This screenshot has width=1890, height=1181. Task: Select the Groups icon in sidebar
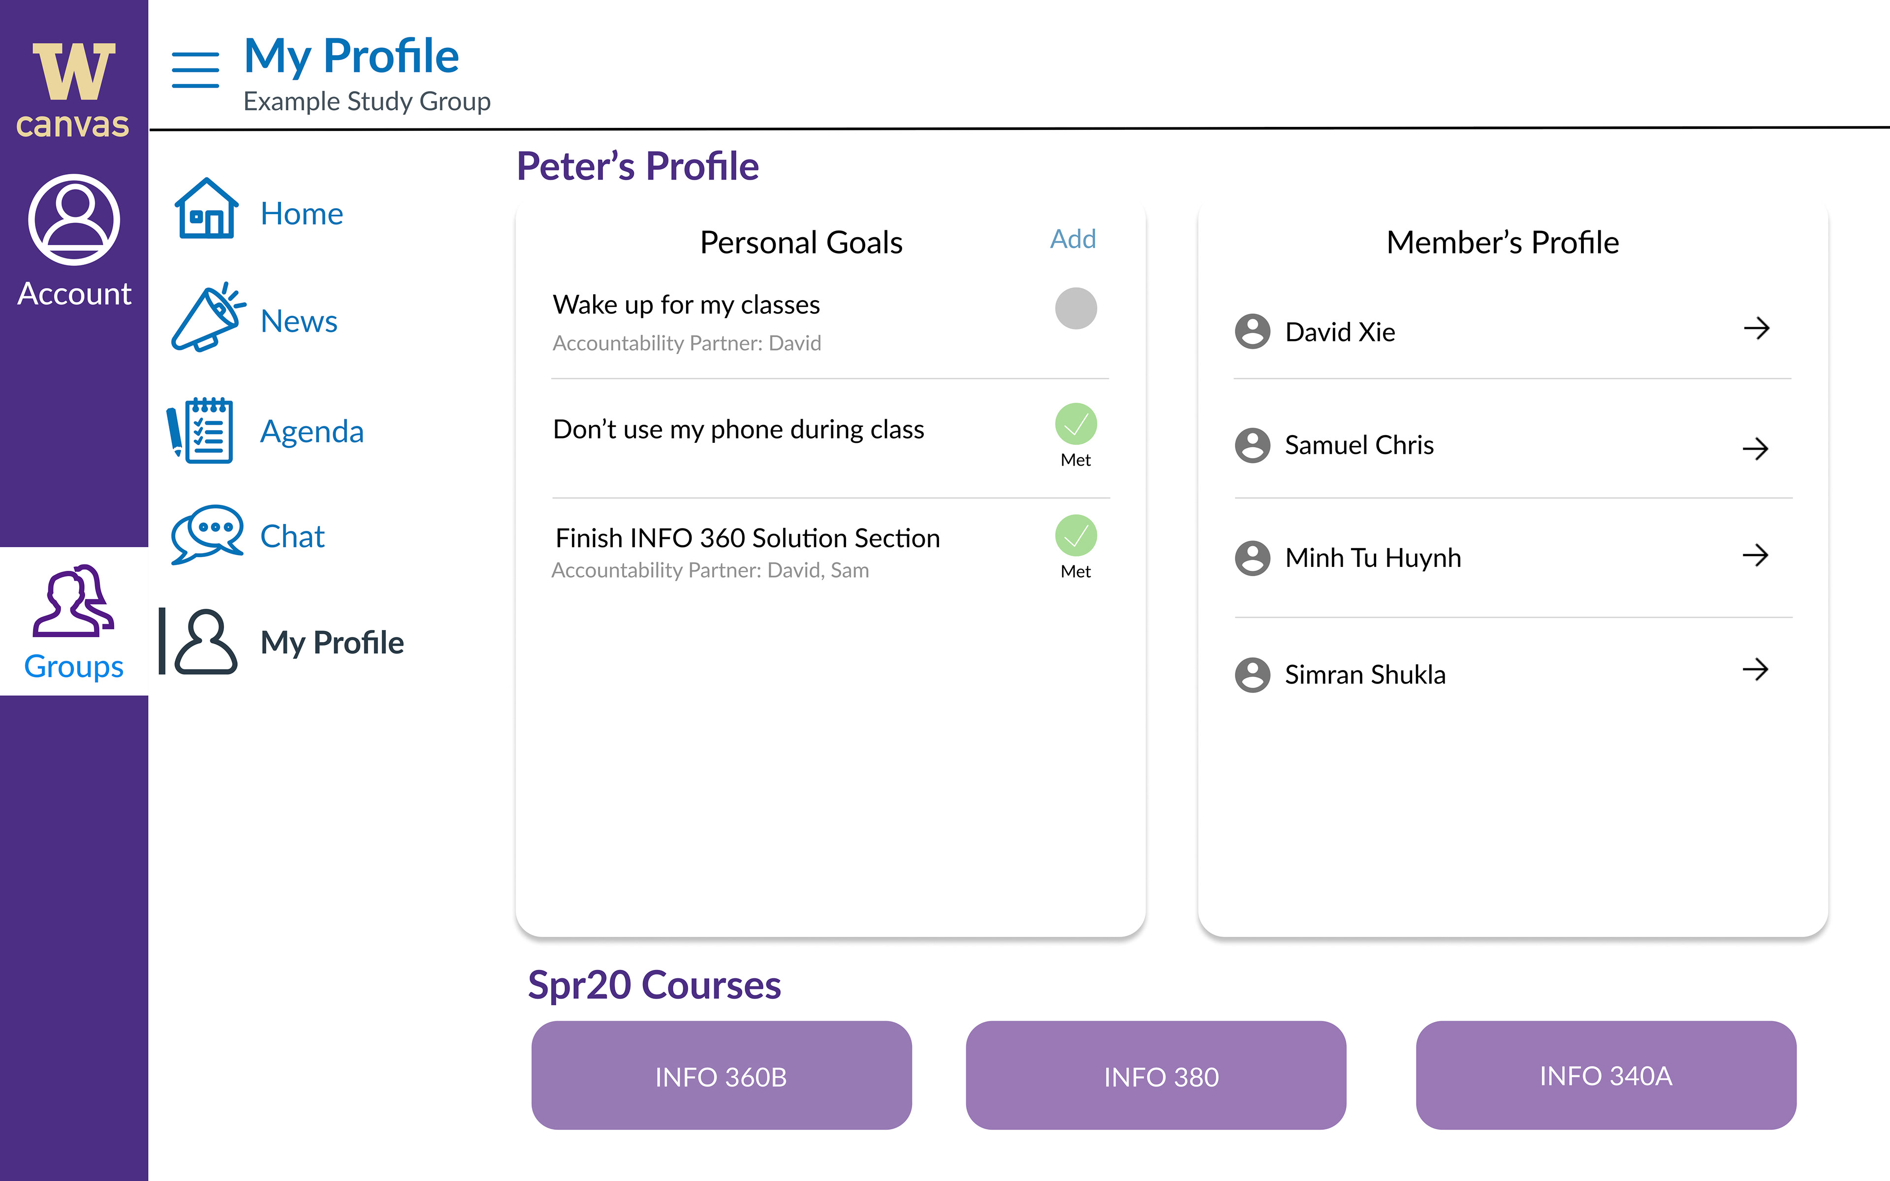click(x=73, y=601)
